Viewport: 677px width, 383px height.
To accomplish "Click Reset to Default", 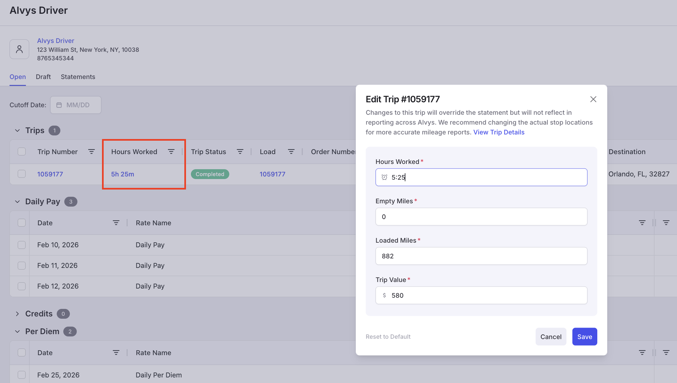I will point(388,337).
